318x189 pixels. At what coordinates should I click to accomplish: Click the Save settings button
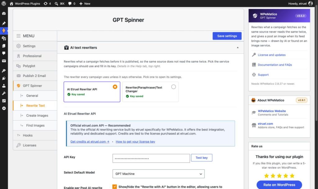[x=227, y=36]
